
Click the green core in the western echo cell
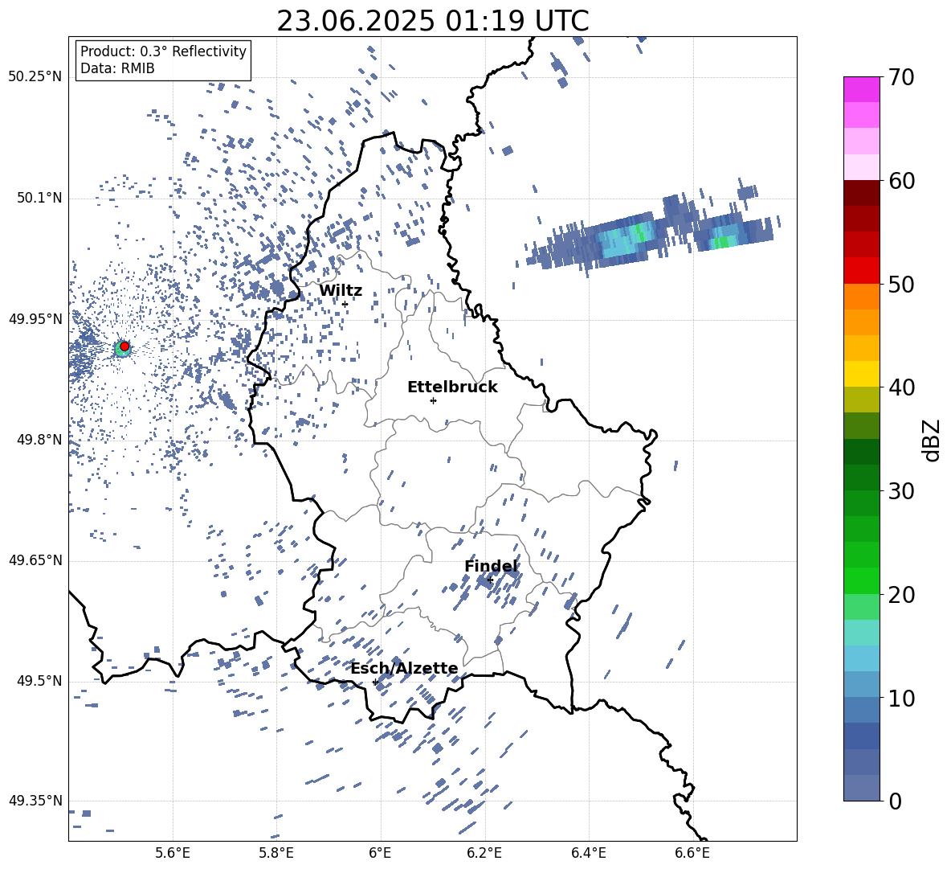[x=640, y=232]
